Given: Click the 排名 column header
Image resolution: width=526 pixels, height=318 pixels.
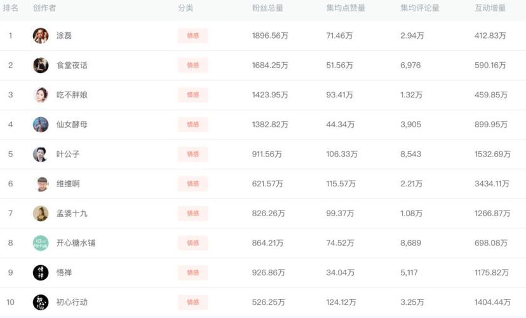Looking at the screenshot, I should [x=10, y=8].
